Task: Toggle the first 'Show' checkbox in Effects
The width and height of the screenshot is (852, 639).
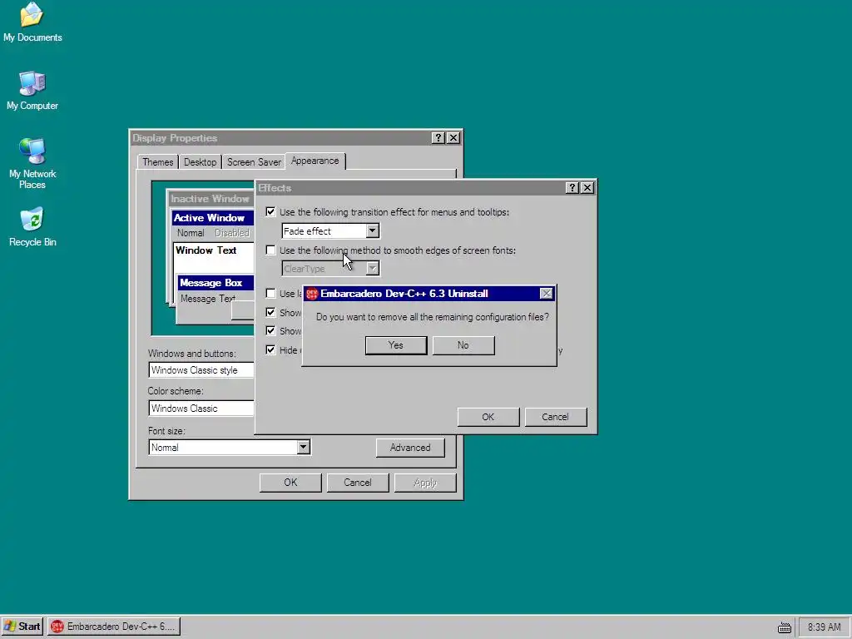Action: pyautogui.click(x=270, y=313)
